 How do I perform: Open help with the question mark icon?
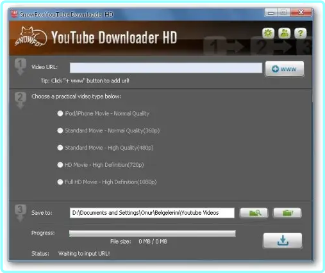point(300,33)
